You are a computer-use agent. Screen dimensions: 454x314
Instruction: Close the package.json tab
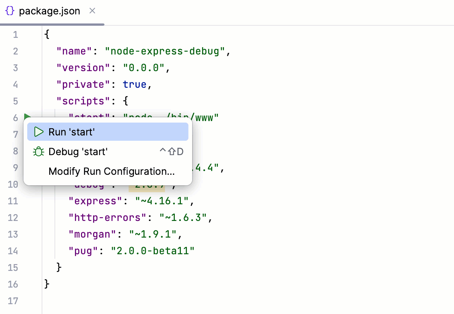tap(92, 11)
